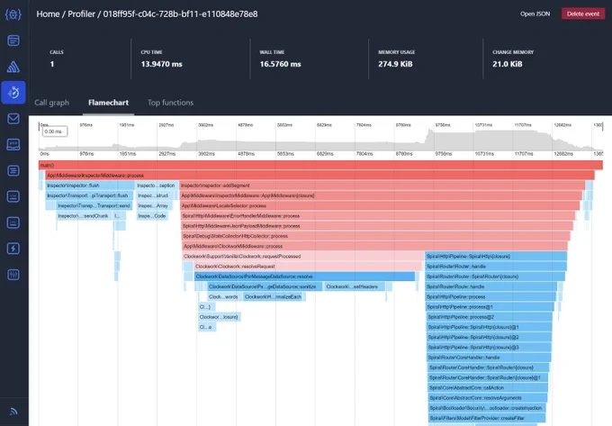This screenshot has height=426, width=612.
Task: Open the Ray lightning bolt icon
Action: pyautogui.click(x=13, y=249)
